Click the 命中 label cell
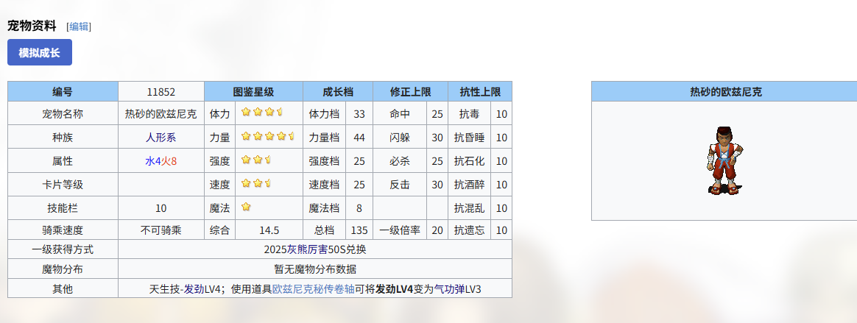857x323 pixels. 400,114
